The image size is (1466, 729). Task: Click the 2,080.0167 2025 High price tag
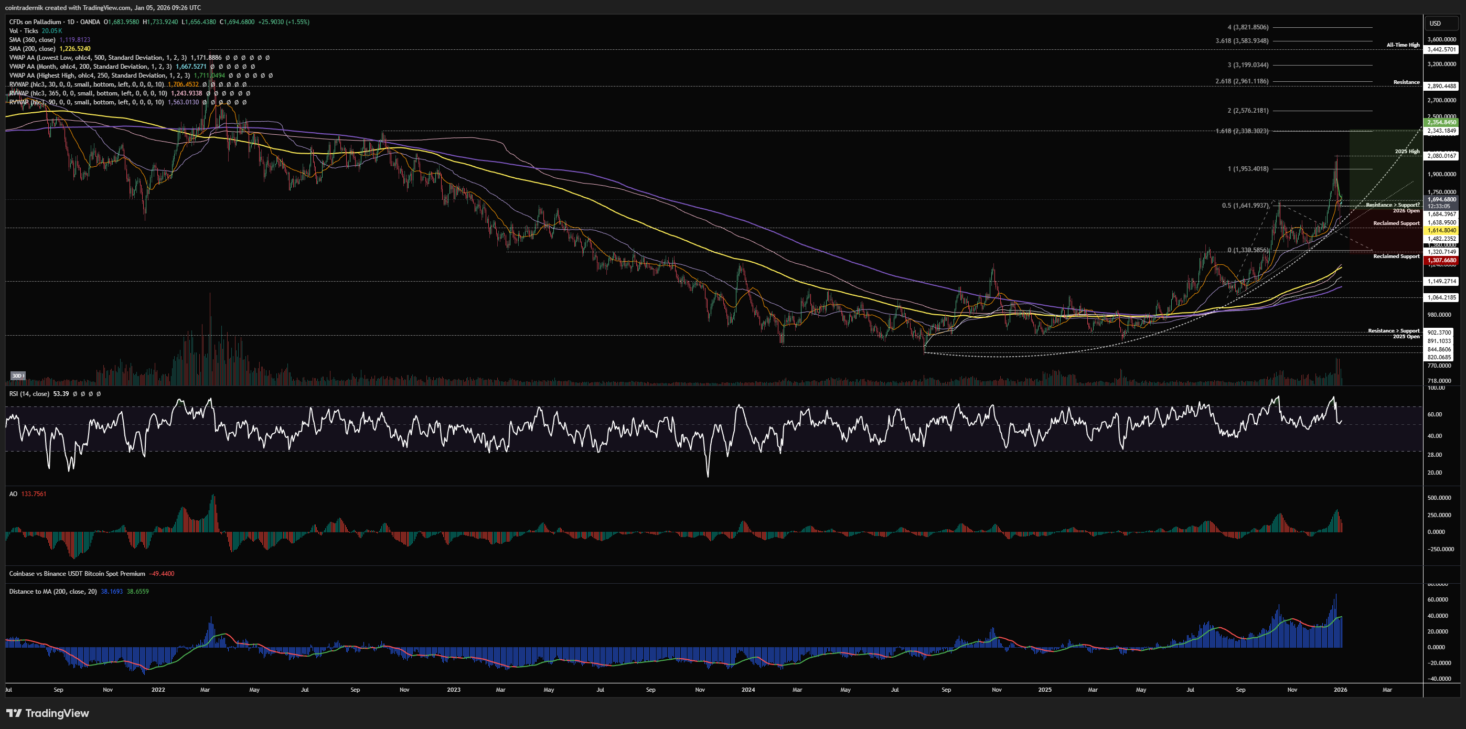pos(1441,155)
